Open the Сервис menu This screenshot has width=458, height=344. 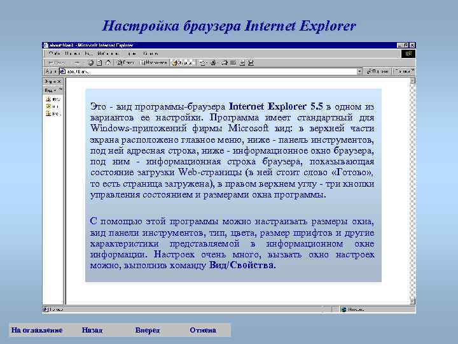tap(132, 54)
